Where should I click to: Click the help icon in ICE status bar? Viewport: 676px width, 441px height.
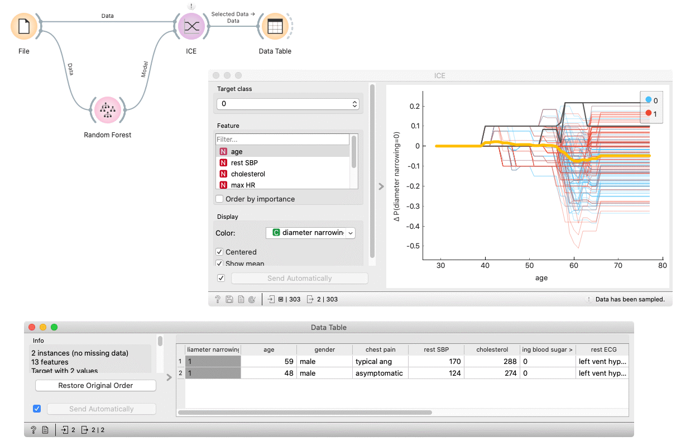pos(218,300)
